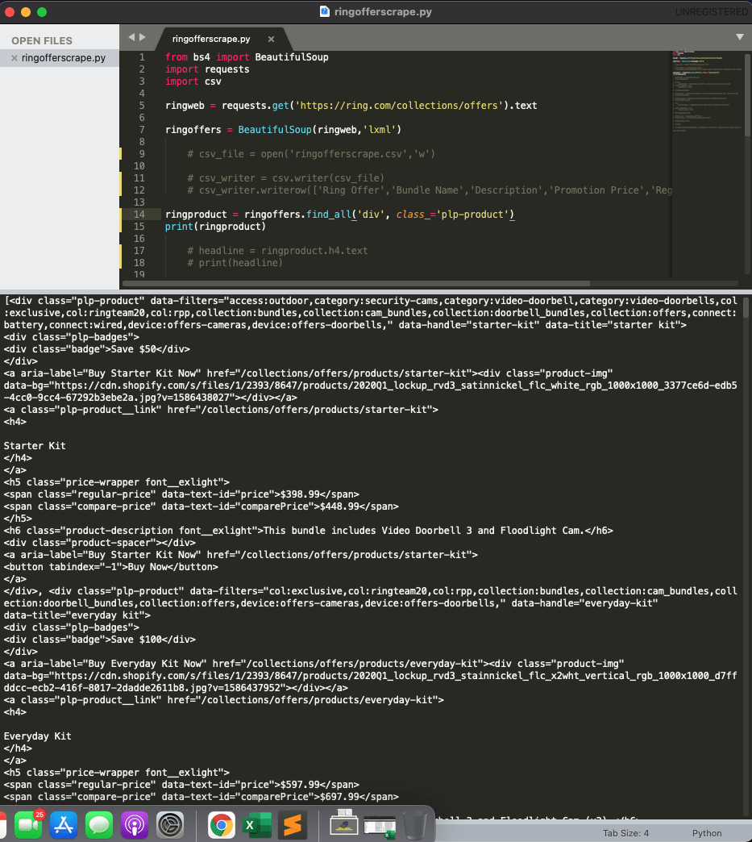Click 'lxml' string on line 7
Image resolution: width=752 pixels, height=842 pixels.
tap(380, 129)
